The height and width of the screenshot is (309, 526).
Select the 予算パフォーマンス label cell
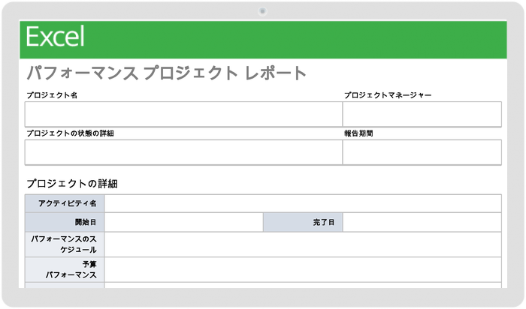(x=65, y=270)
